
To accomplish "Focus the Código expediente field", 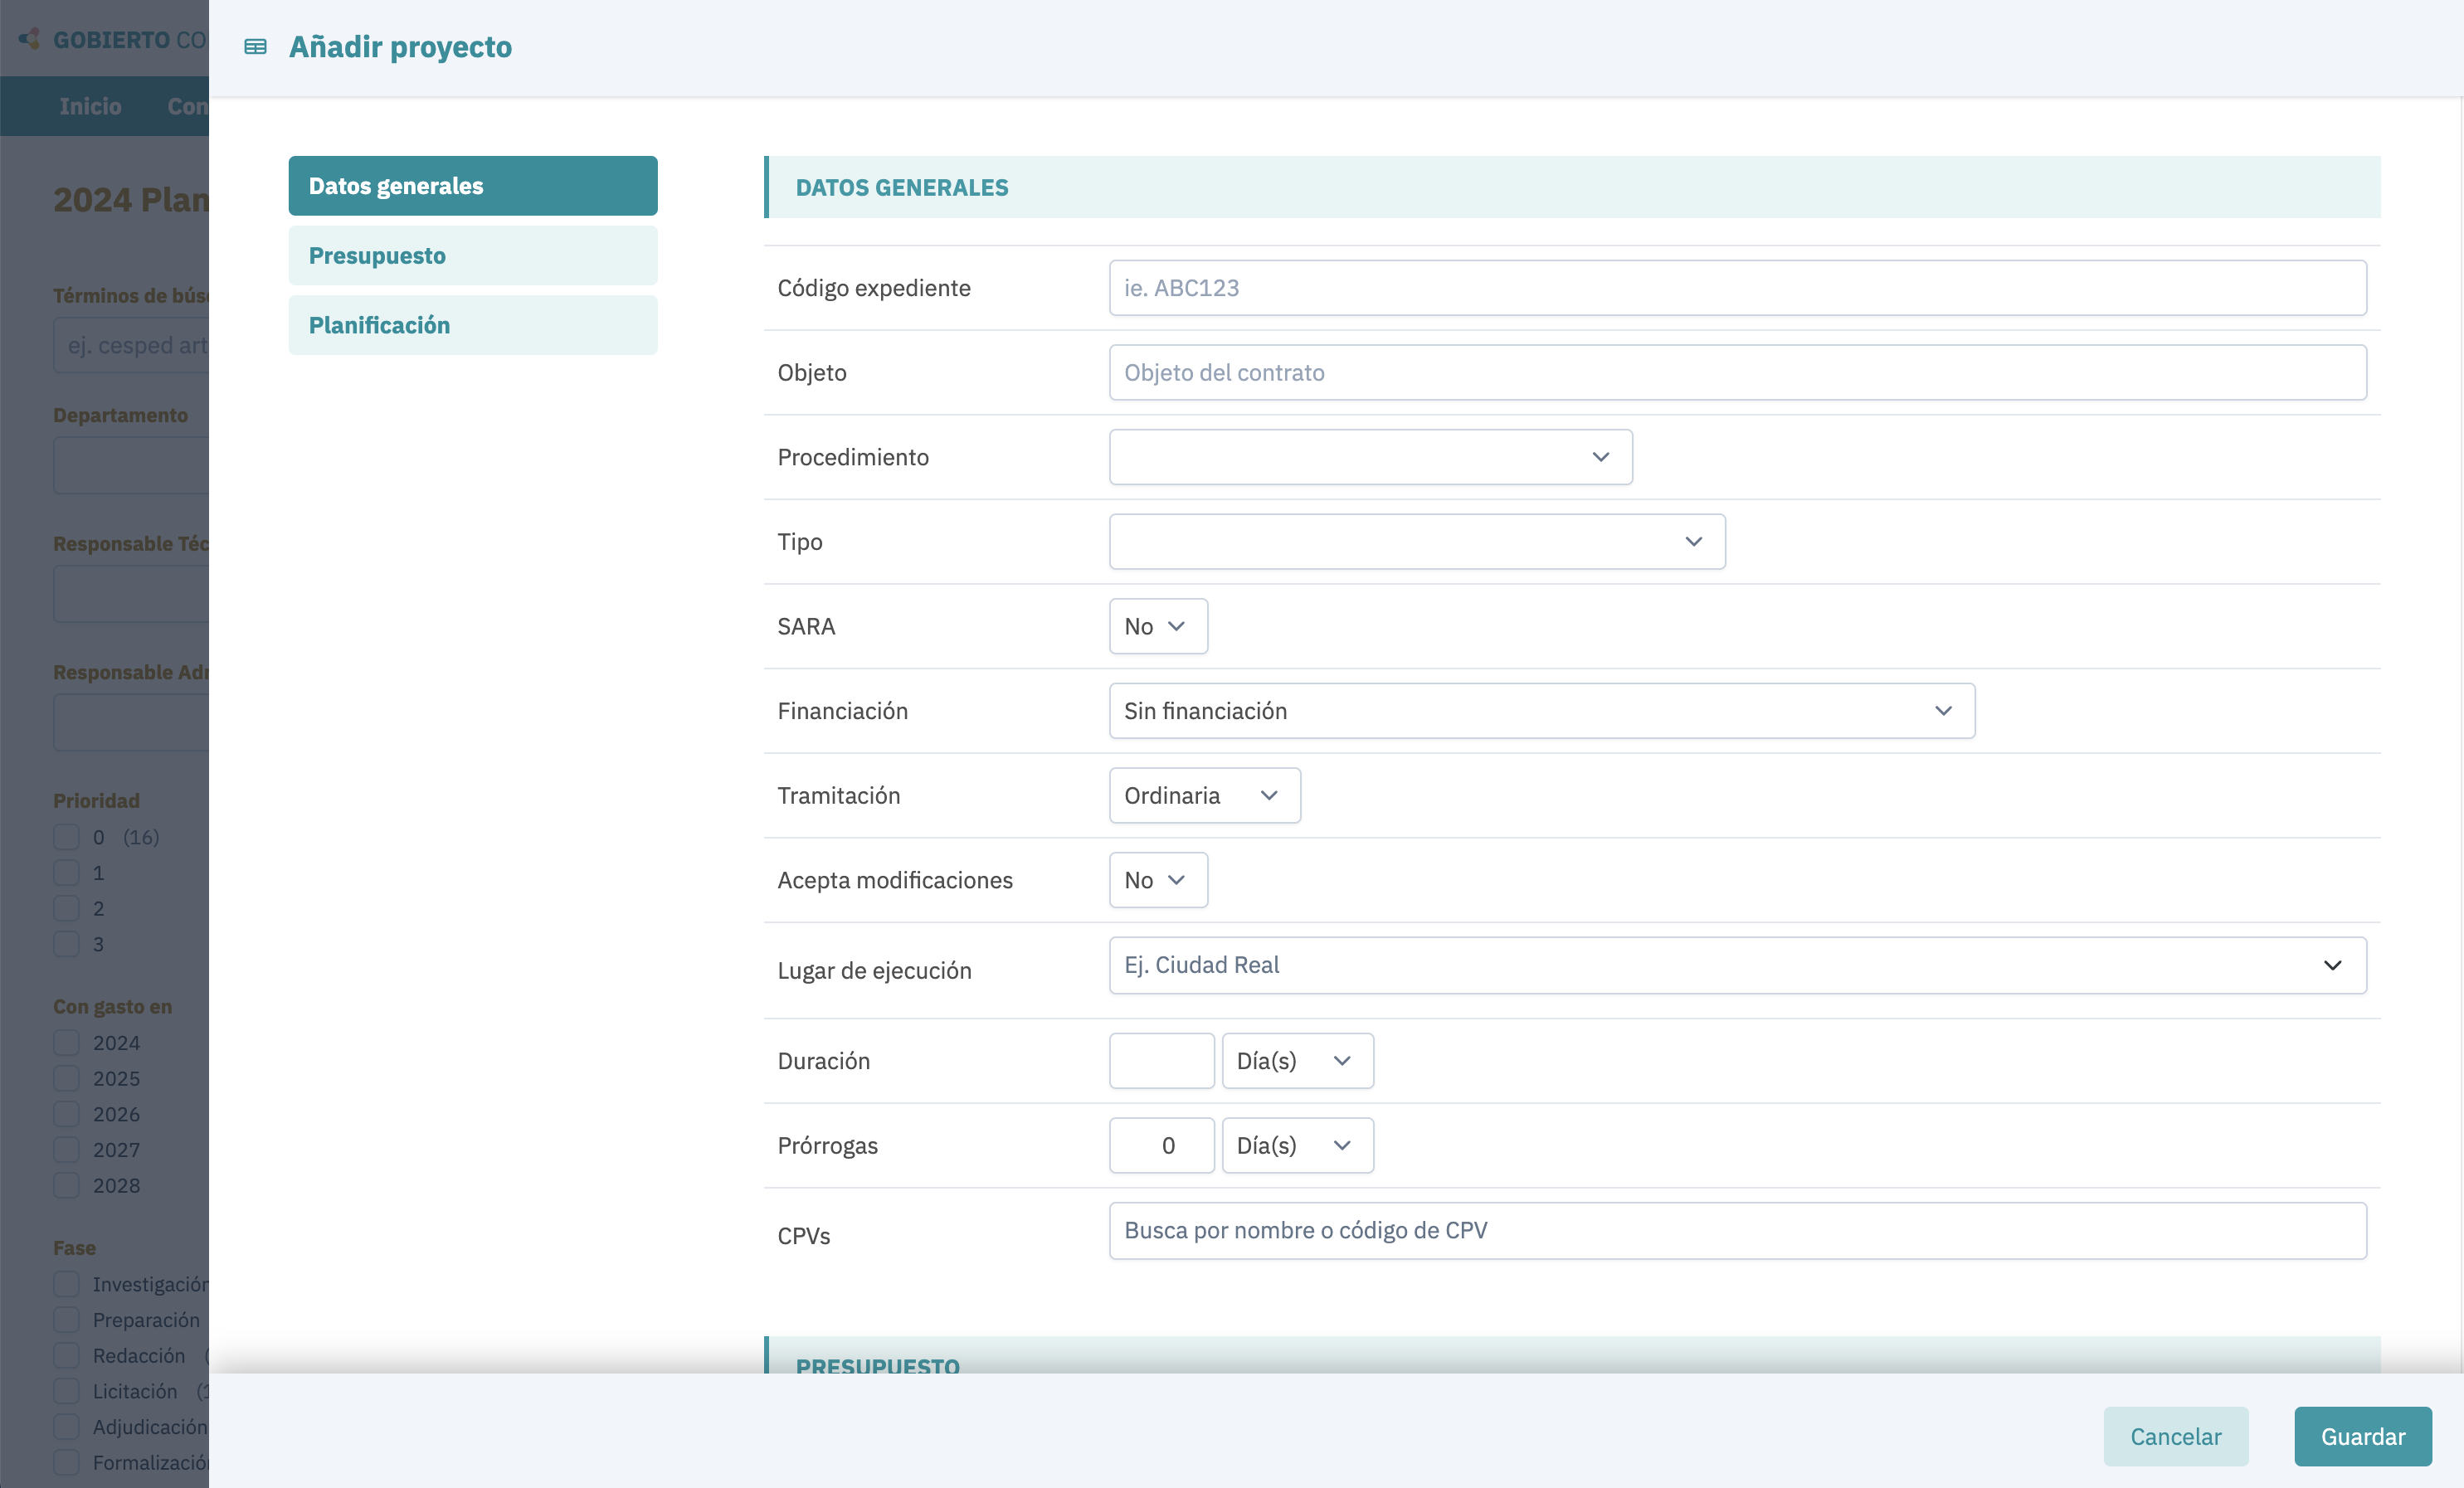I will (1737, 288).
